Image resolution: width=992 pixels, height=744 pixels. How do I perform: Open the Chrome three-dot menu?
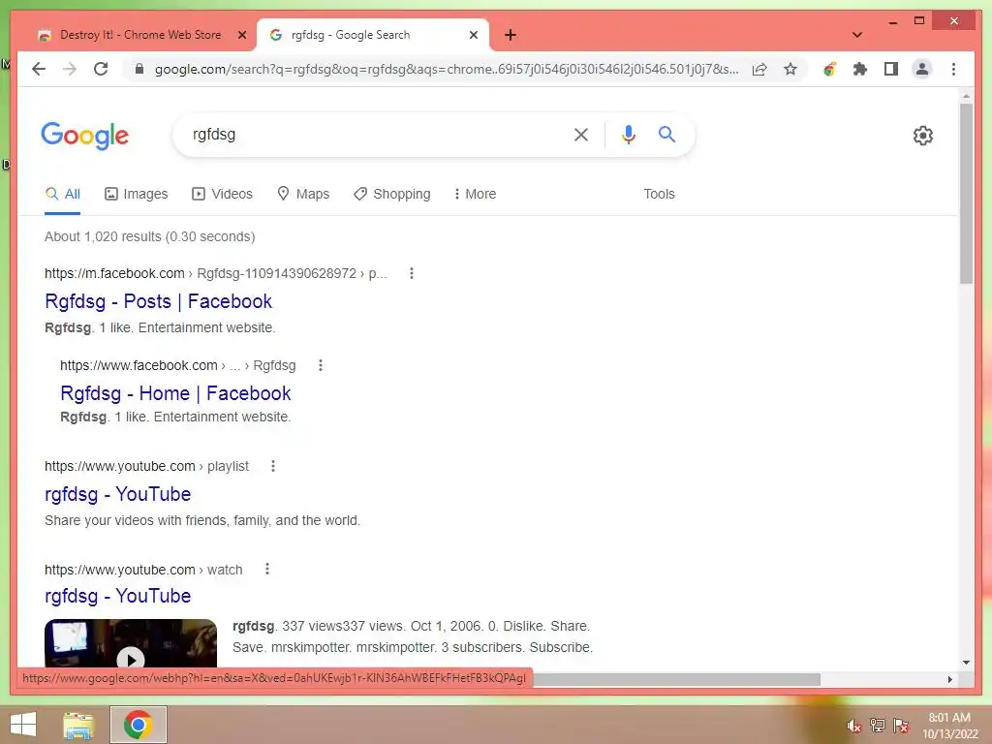coord(953,69)
